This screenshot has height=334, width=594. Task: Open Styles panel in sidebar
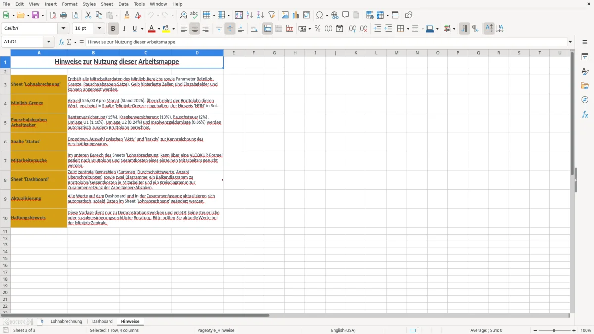tap(585, 72)
